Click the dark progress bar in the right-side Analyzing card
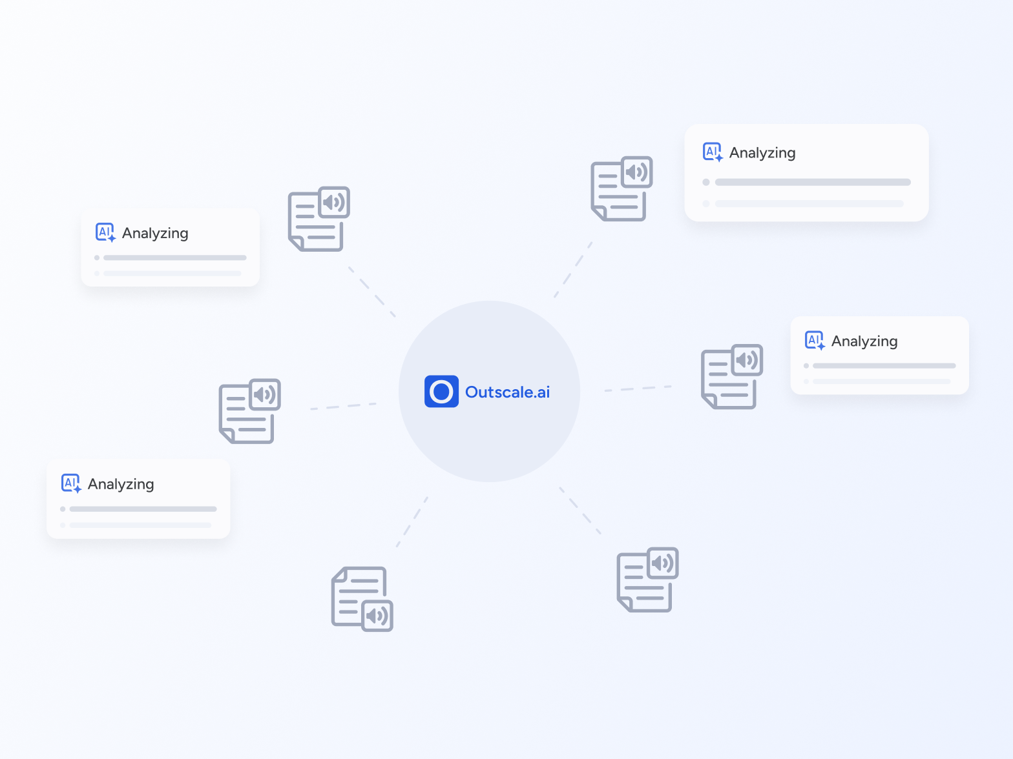Image resolution: width=1013 pixels, height=759 pixels. coord(884,366)
